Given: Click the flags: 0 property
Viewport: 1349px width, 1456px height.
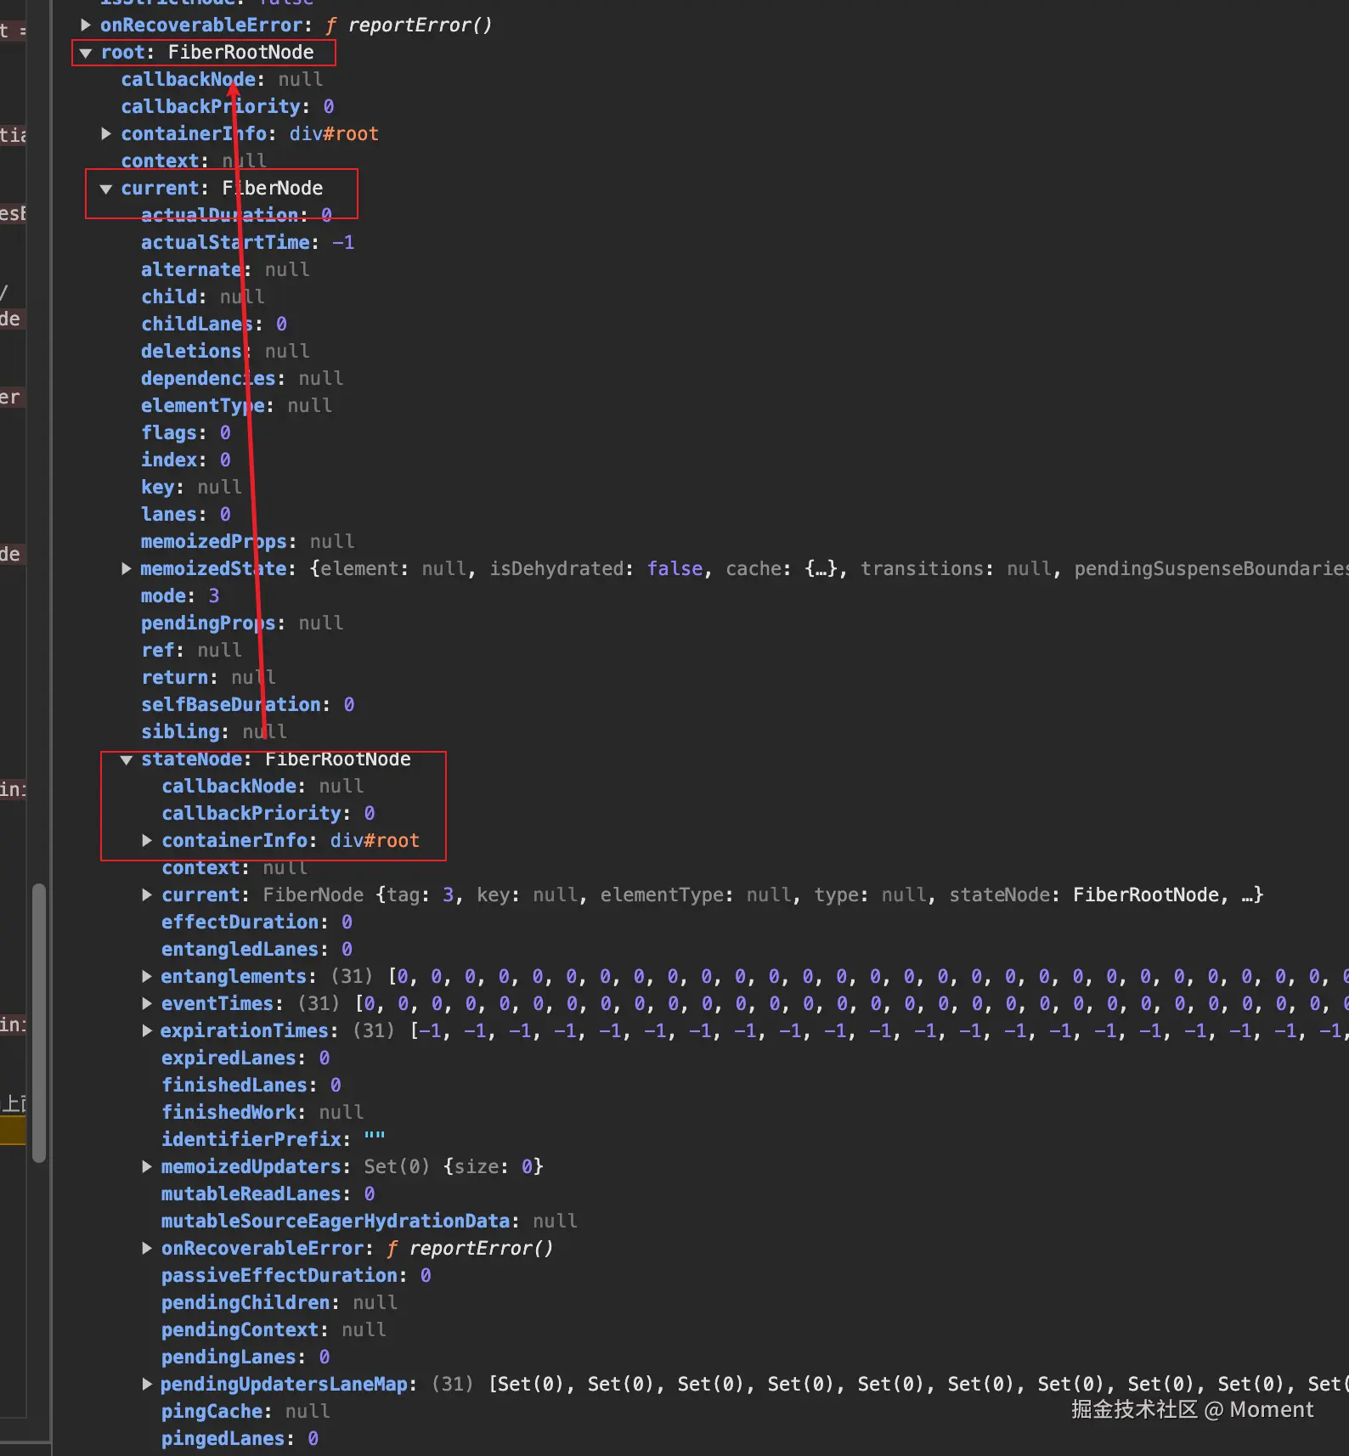Looking at the screenshot, I should [186, 433].
